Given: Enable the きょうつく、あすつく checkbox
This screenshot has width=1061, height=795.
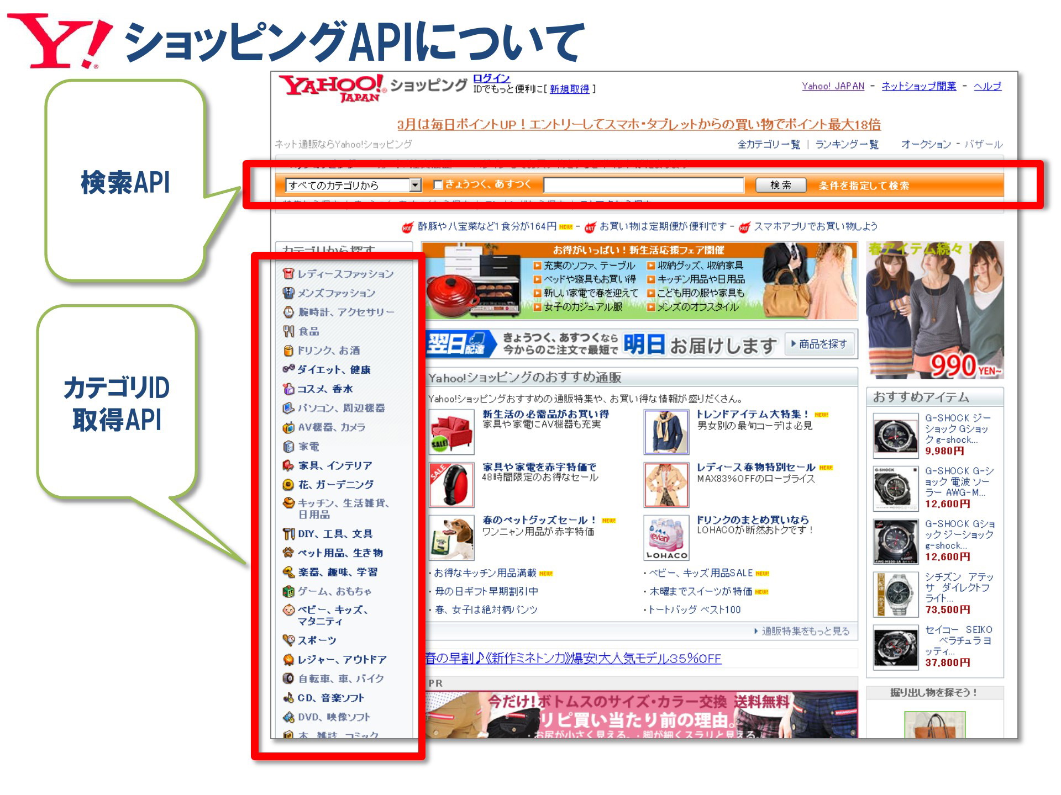Looking at the screenshot, I should (438, 185).
